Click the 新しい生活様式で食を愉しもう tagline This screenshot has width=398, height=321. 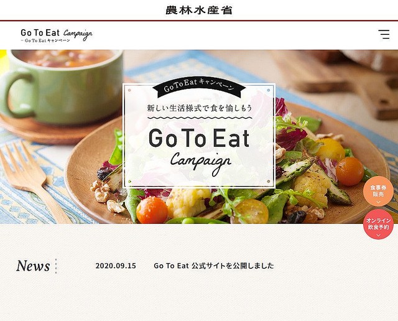[200, 108]
